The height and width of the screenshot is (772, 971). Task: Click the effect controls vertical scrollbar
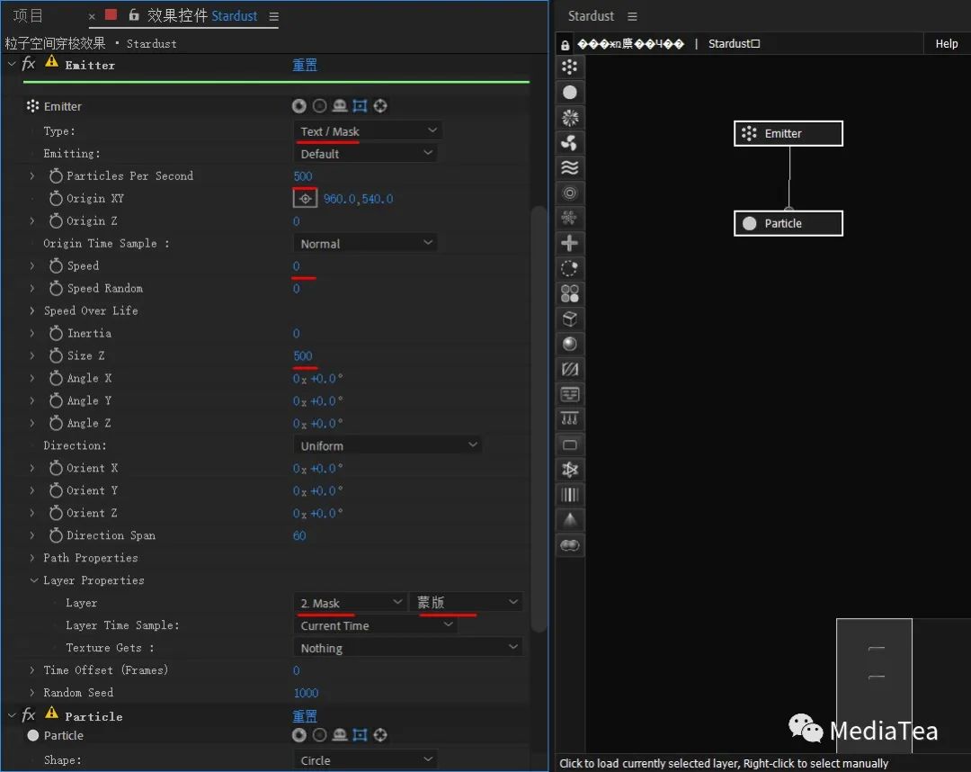tap(539, 418)
